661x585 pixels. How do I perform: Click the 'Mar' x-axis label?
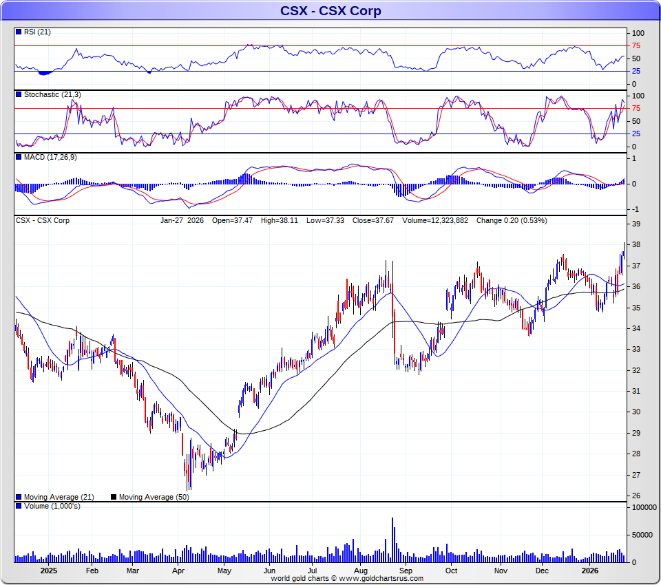point(133,571)
